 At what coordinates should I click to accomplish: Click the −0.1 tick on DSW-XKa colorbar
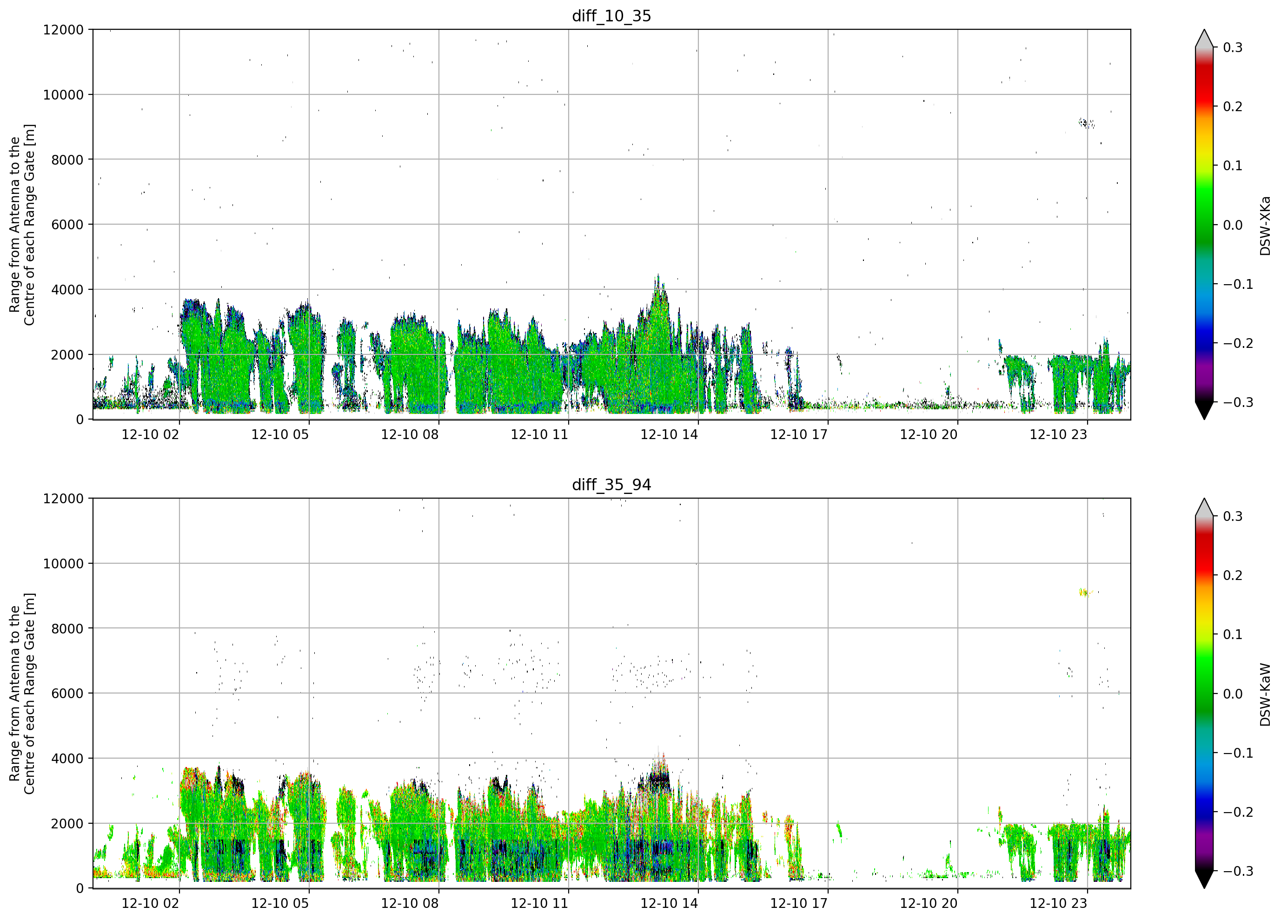1238,284
